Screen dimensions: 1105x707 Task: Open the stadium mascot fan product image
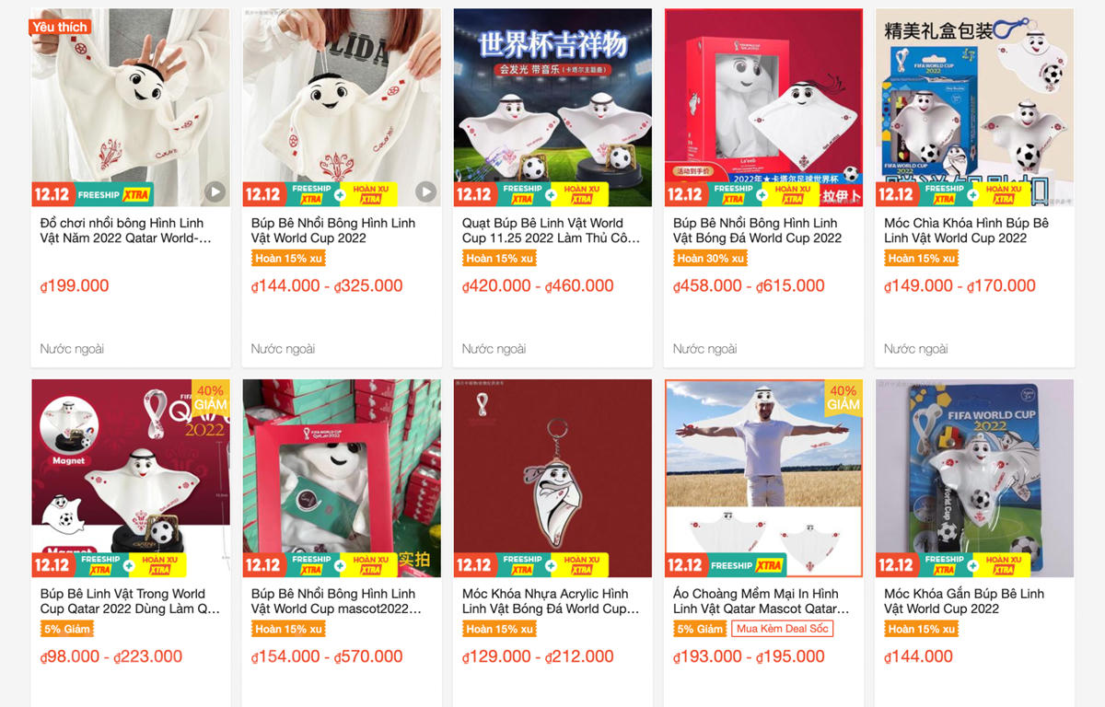[x=552, y=108]
